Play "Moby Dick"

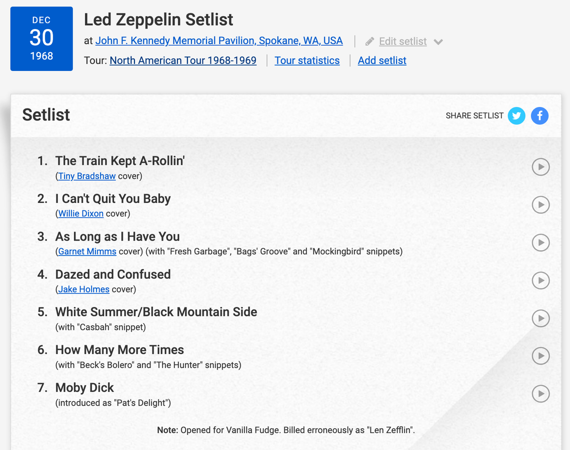[x=540, y=394]
